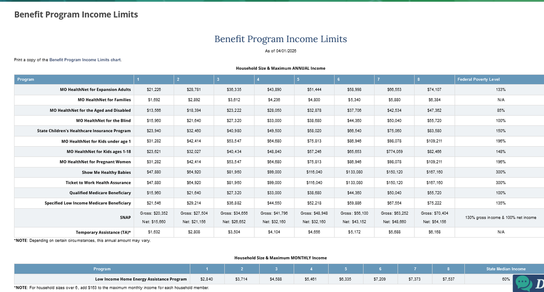Screen dimensions: 544x292
Task: Select 'State Children's Healthcare Insurance Program' row label
Action: 84,131
